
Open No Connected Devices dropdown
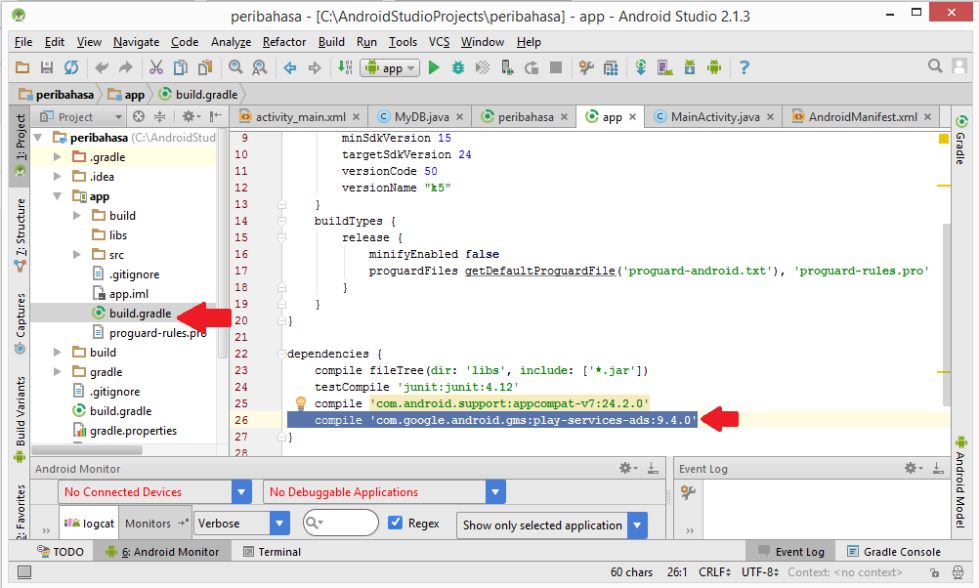241,492
